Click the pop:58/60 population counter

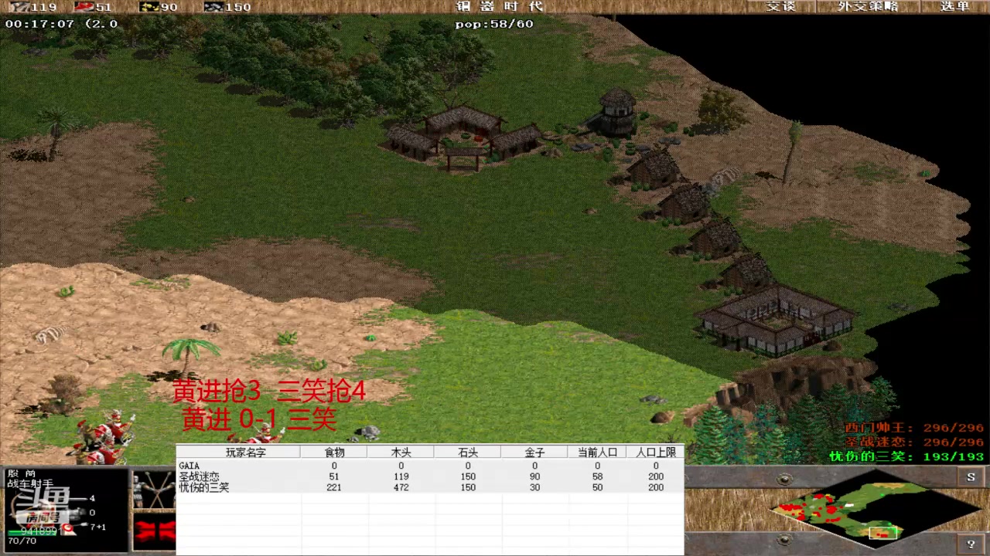[x=494, y=24]
